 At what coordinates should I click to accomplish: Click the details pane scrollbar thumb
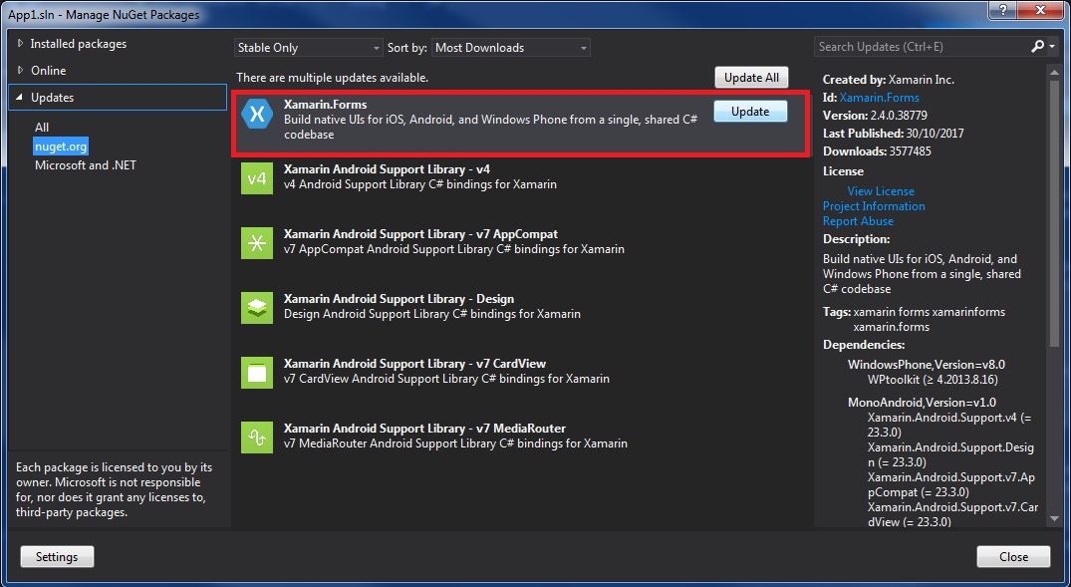point(1054,212)
